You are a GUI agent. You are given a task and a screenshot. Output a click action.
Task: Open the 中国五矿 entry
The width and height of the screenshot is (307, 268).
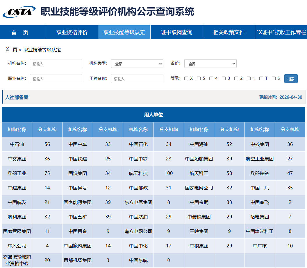[78, 217]
